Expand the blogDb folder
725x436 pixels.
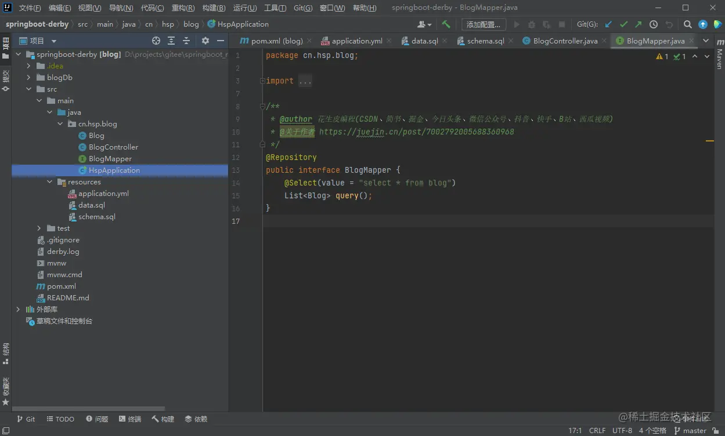point(28,78)
